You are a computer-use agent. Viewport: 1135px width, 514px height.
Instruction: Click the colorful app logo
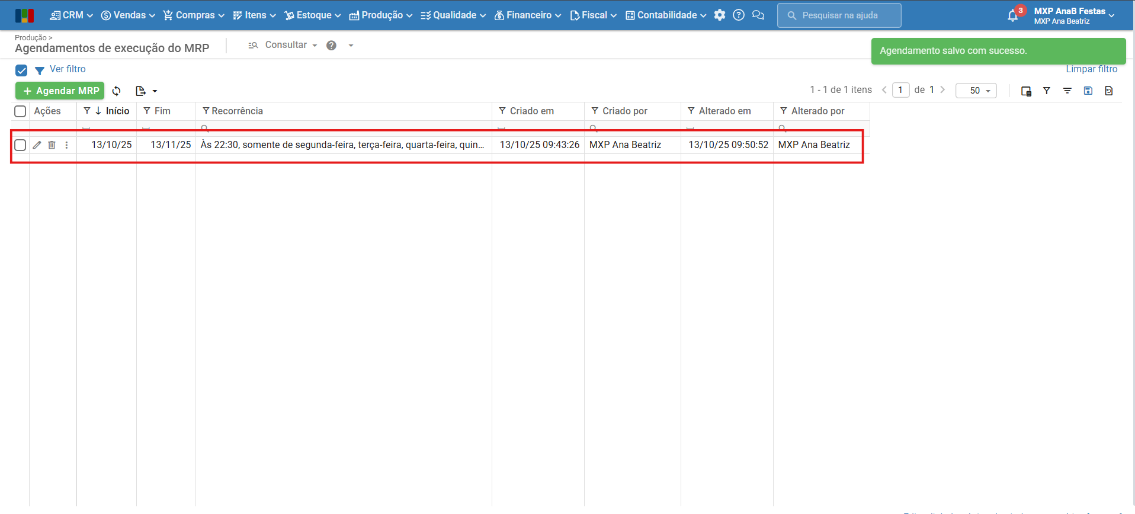pos(24,15)
